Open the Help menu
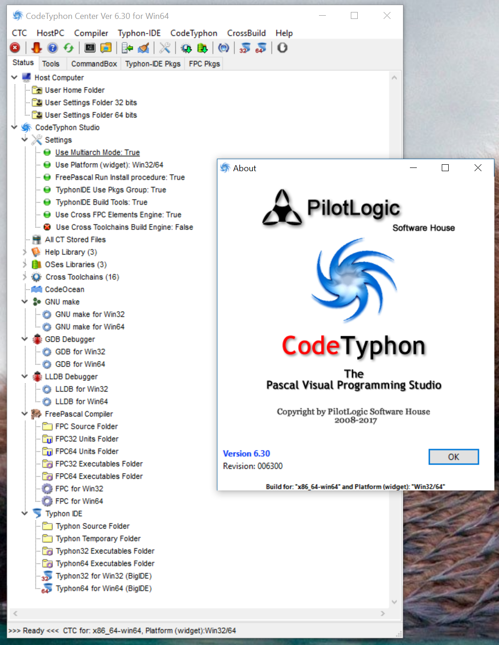499x645 pixels. 284,33
